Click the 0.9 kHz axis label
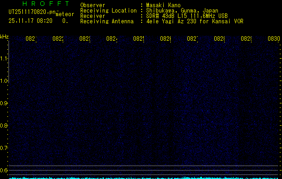This screenshot has height=179, width=282. click(4, 103)
